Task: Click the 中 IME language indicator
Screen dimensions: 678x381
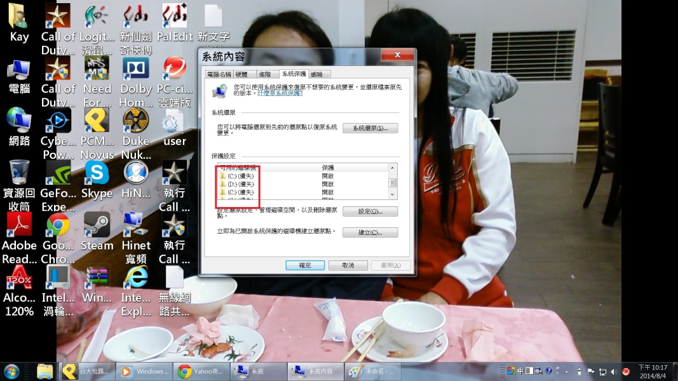Action: click(x=520, y=371)
